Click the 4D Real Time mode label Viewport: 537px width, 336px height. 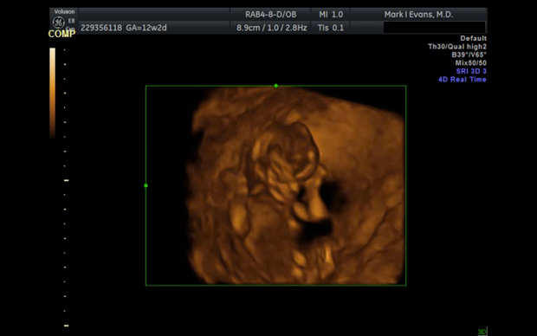463,80
